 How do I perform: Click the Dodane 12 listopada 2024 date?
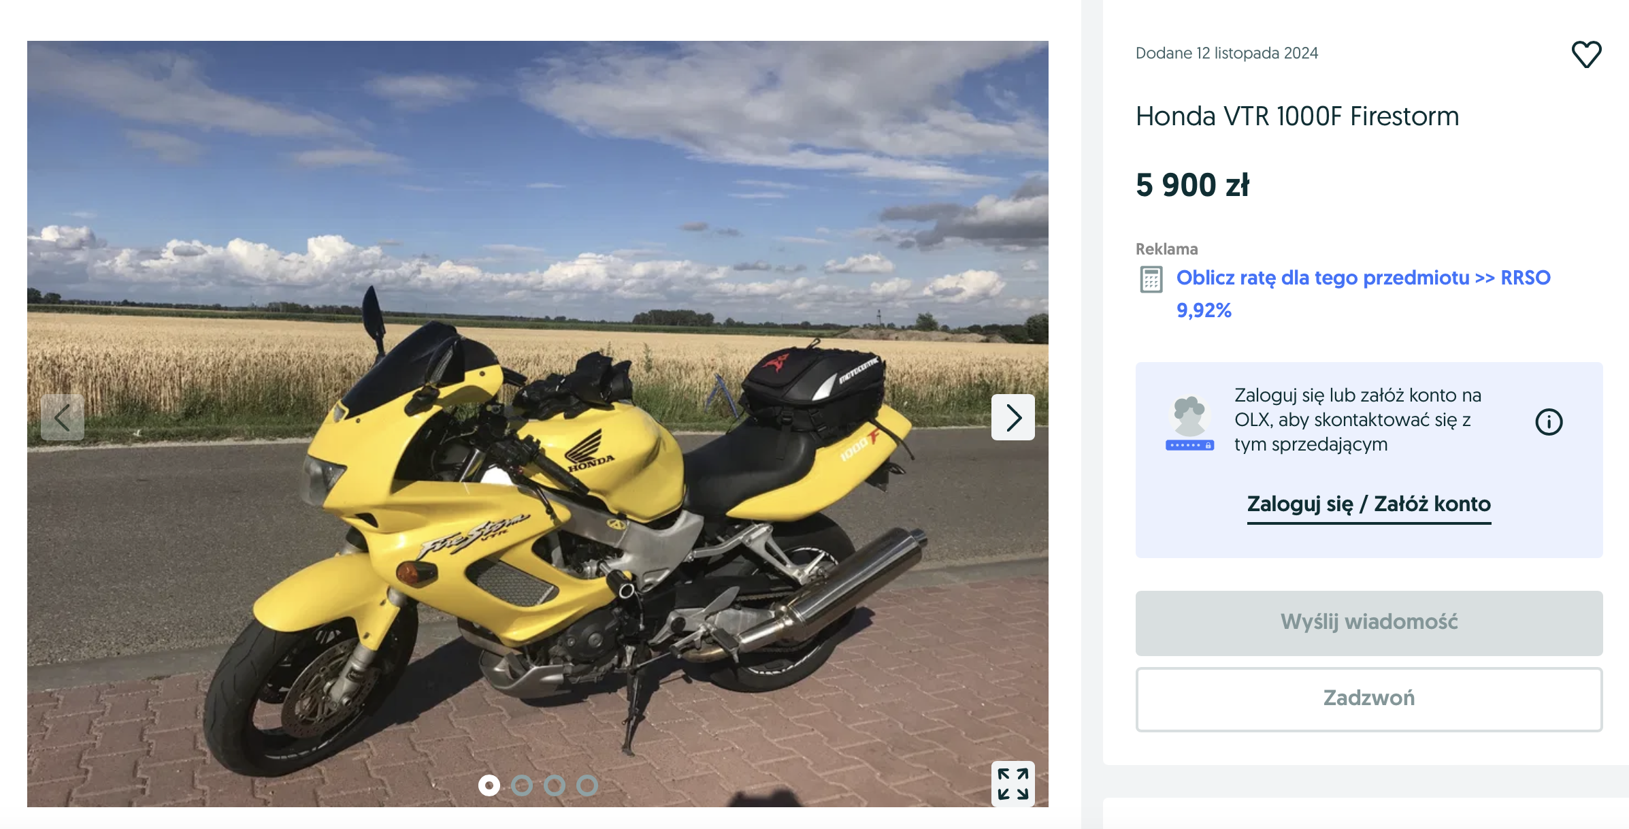tap(1226, 53)
